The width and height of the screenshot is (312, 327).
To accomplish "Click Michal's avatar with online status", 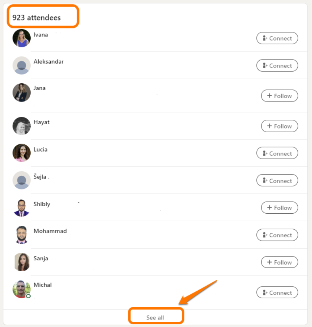I will [22, 289].
